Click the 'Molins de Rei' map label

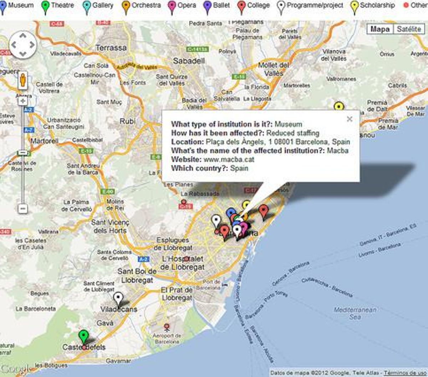[x=115, y=205]
